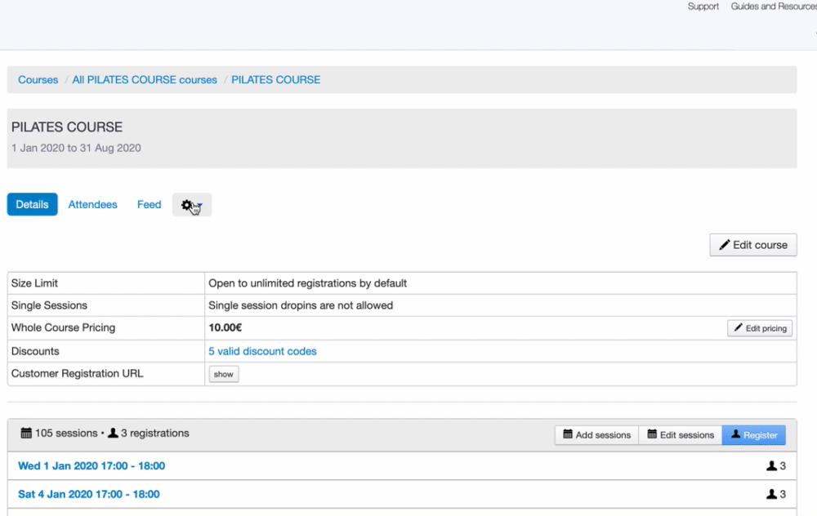Click attendee count icon for Sat 4 Jan

point(775,494)
